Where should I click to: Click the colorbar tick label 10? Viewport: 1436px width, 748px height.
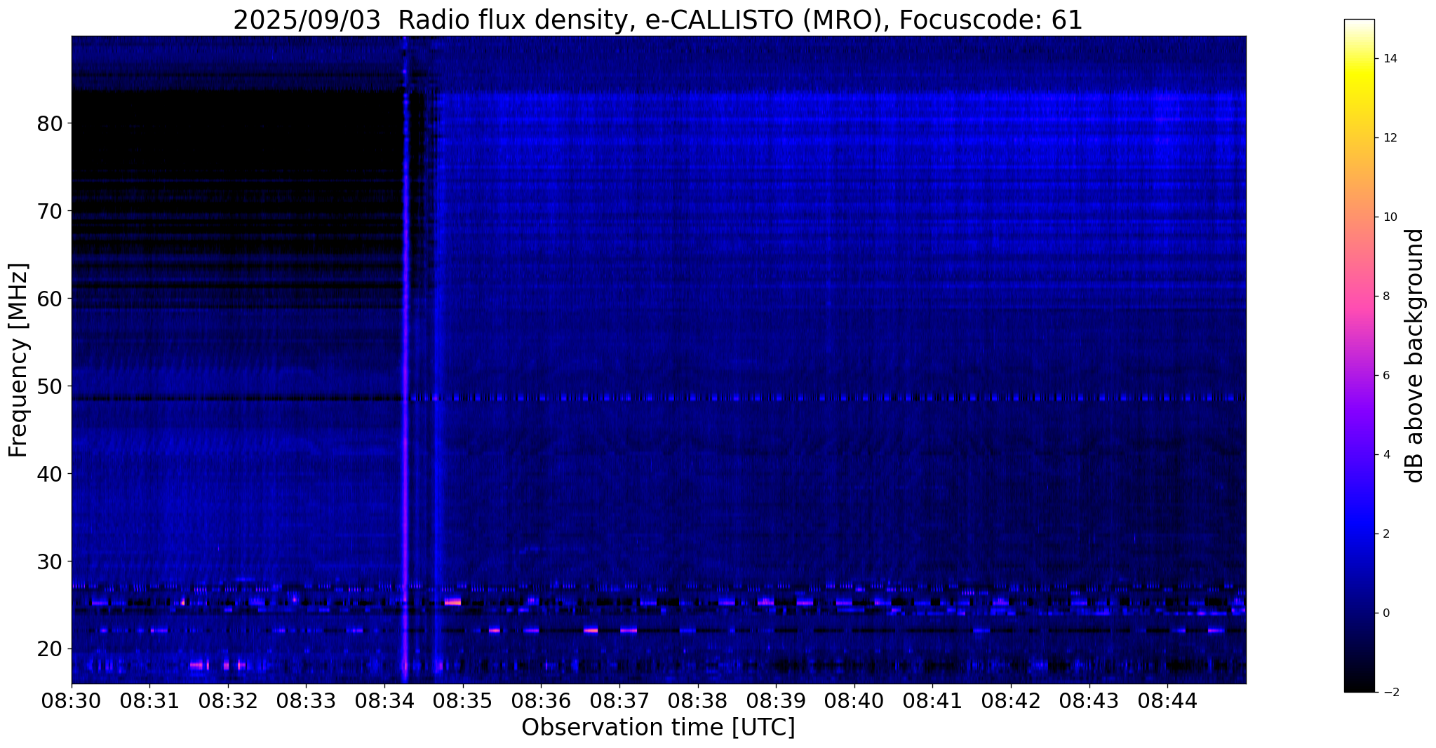pyautogui.click(x=1390, y=217)
